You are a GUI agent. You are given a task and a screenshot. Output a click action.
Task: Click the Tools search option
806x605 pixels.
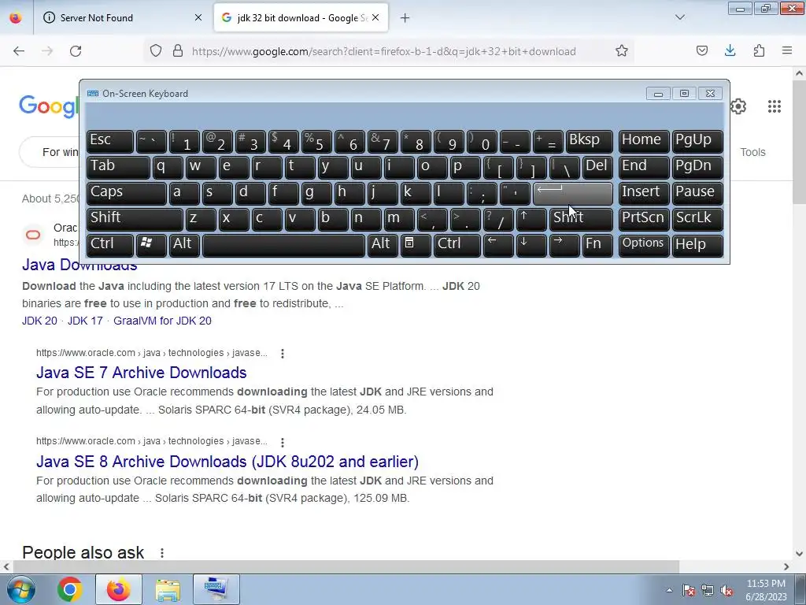(x=752, y=152)
